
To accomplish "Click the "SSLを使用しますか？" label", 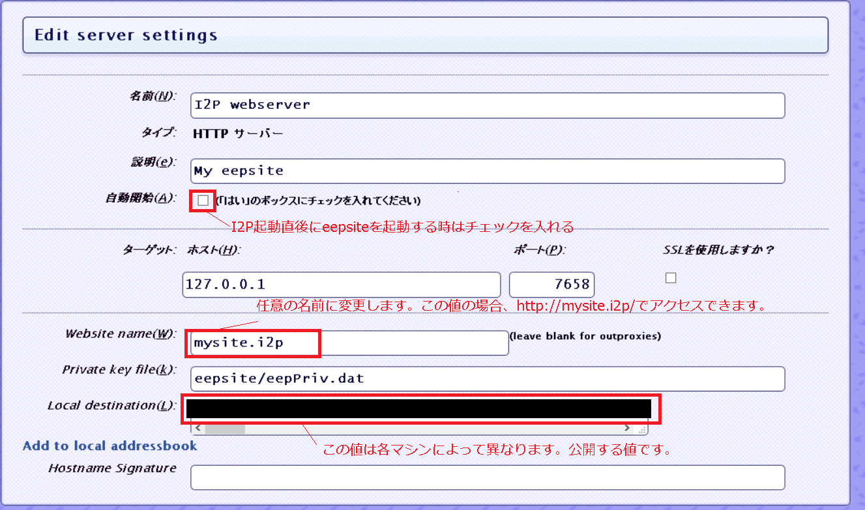I will pos(718,250).
